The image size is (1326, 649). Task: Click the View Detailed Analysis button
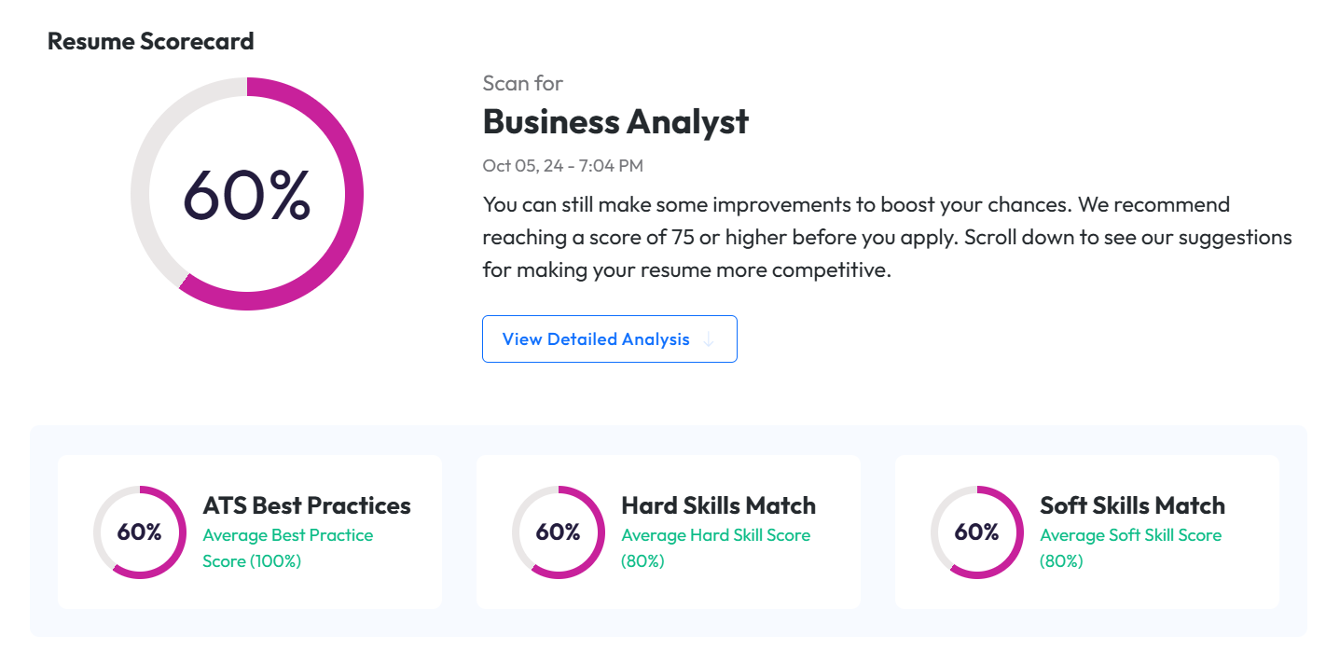pyautogui.click(x=609, y=338)
